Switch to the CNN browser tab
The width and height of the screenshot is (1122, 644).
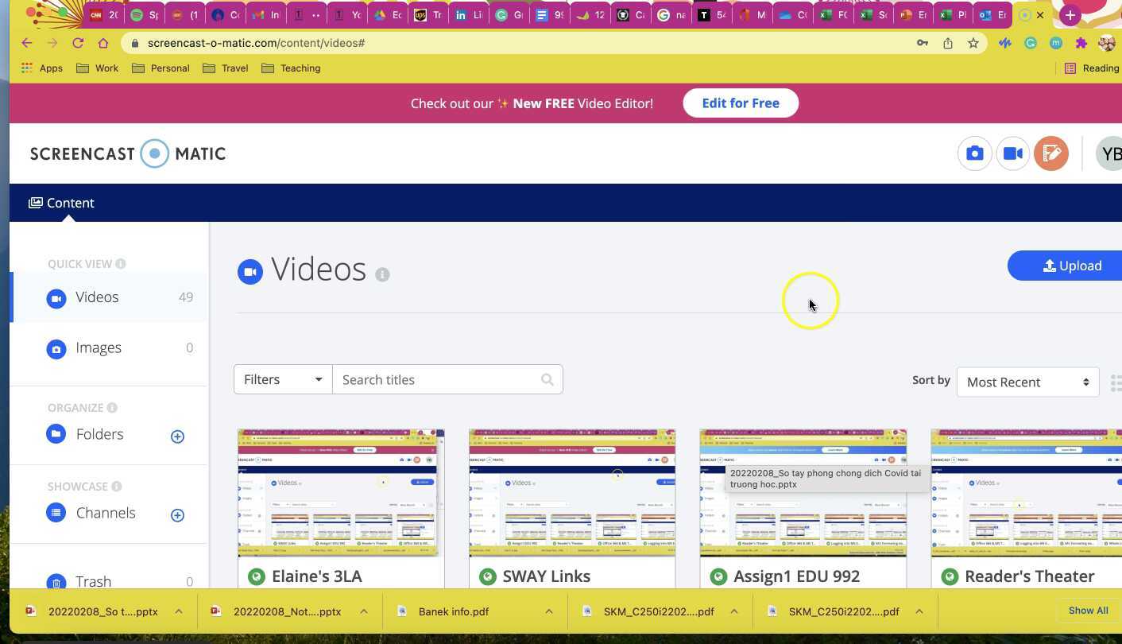[103, 15]
